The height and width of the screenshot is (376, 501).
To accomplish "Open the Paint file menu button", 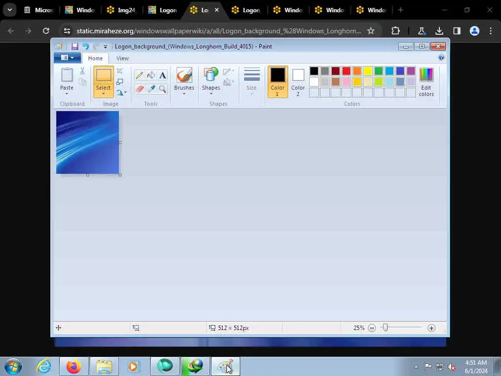I will [x=67, y=58].
